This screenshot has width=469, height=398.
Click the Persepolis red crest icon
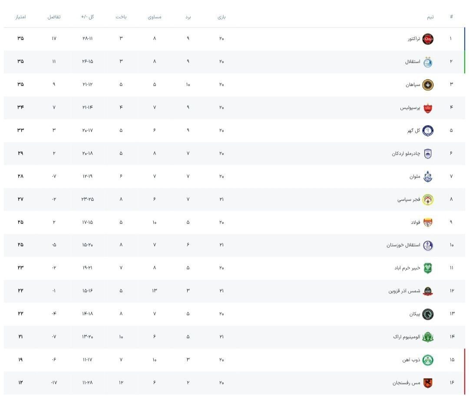click(x=428, y=108)
